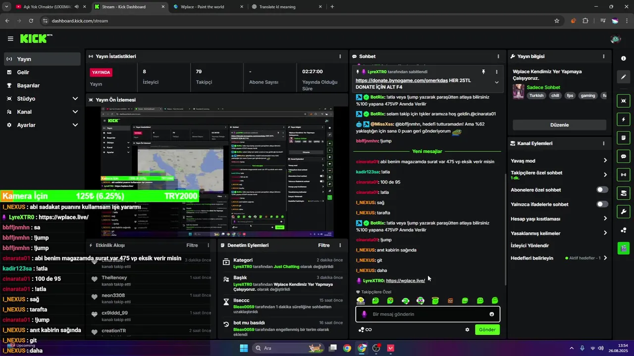Toggle Yalnızca ifadelerle sohbet switch

click(602, 204)
